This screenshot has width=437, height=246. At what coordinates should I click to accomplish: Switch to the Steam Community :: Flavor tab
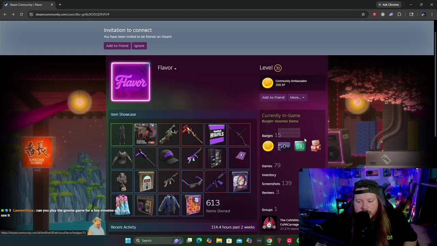click(x=29, y=5)
